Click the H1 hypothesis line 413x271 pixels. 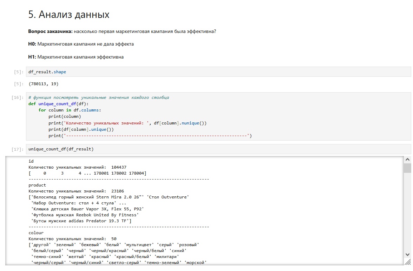[76, 57]
